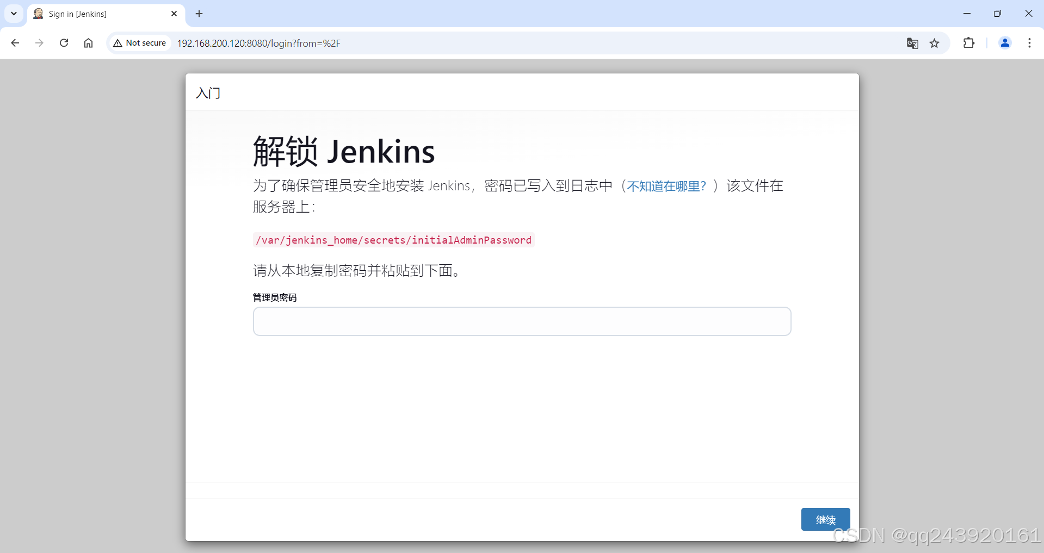Open a new browser tab
1044x553 pixels.
coord(199,14)
